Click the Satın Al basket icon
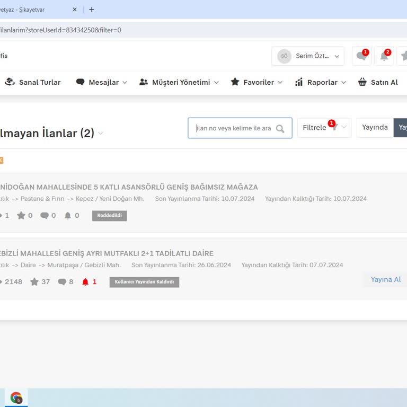Viewport: 407px width, 407px height. [362, 82]
